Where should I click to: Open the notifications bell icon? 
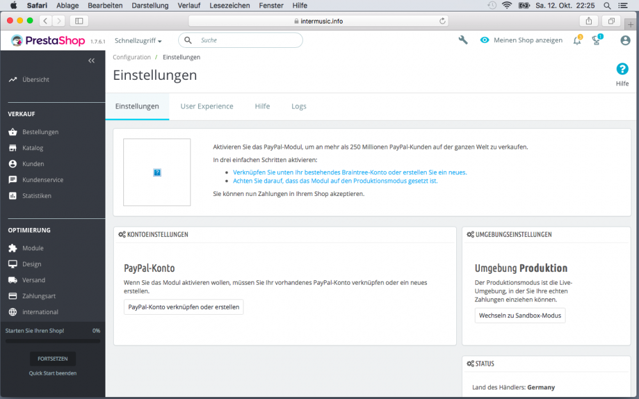576,40
